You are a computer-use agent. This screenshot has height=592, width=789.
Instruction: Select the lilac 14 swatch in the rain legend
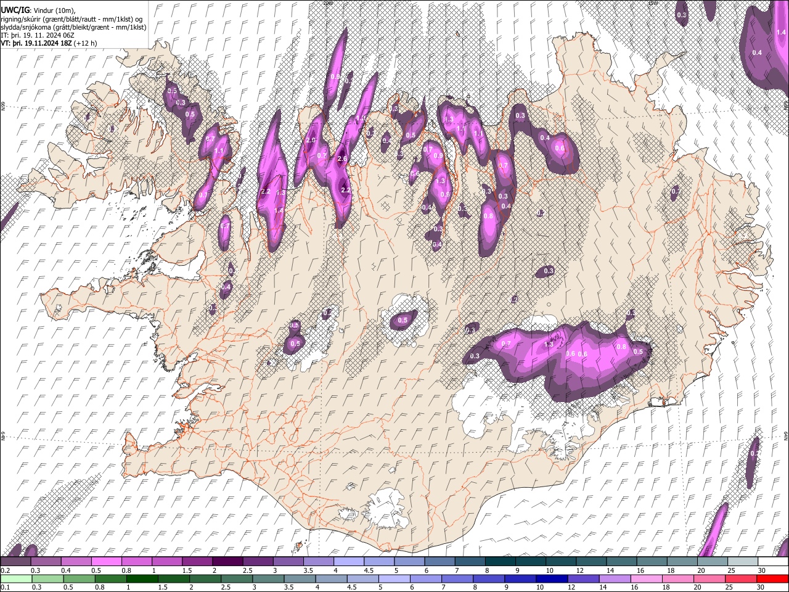click(x=615, y=578)
